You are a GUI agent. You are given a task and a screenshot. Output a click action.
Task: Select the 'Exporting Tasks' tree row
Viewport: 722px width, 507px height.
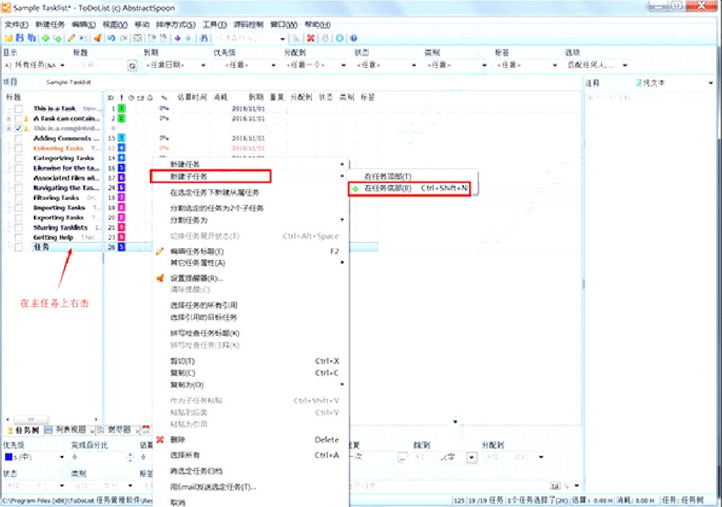[59, 218]
